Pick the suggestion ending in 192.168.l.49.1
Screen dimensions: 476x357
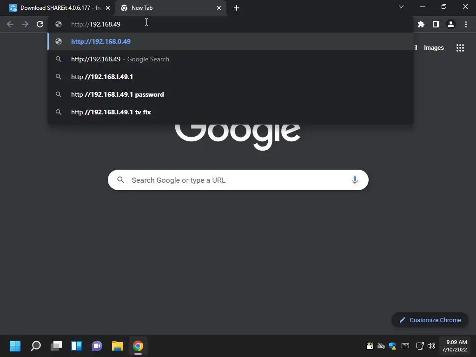tap(231, 77)
